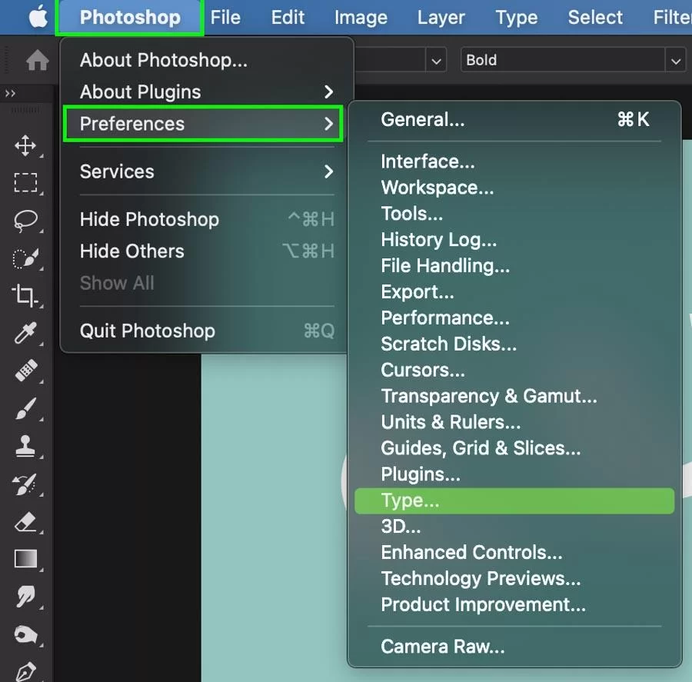The width and height of the screenshot is (692, 682).
Task: Select the Smudge tool
Action: coord(25,597)
